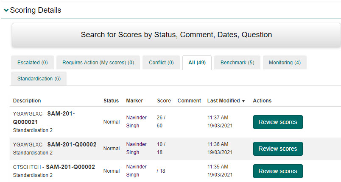This screenshot has height=182, width=341.
Task: Collapse the Scoring Details section chevron
Action: 6,11
